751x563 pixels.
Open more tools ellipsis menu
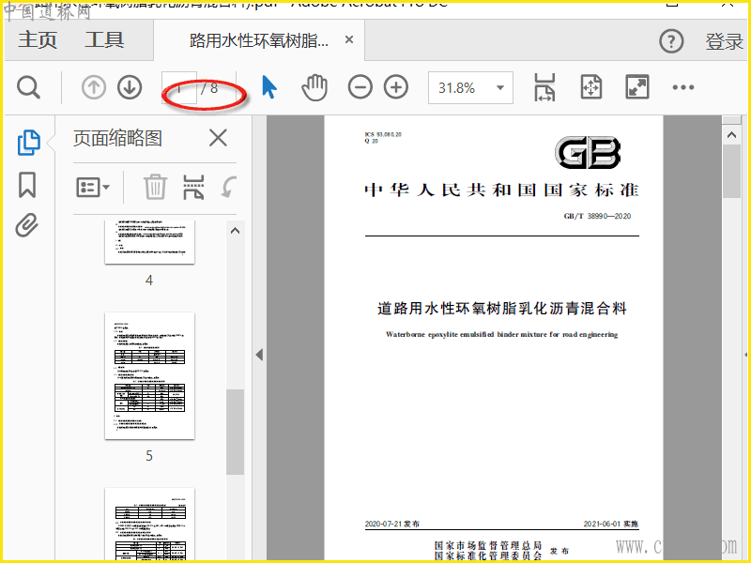683,87
